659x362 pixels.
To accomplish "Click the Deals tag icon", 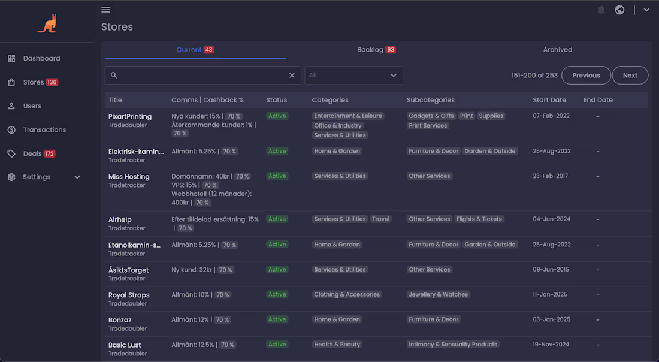I will [11, 153].
